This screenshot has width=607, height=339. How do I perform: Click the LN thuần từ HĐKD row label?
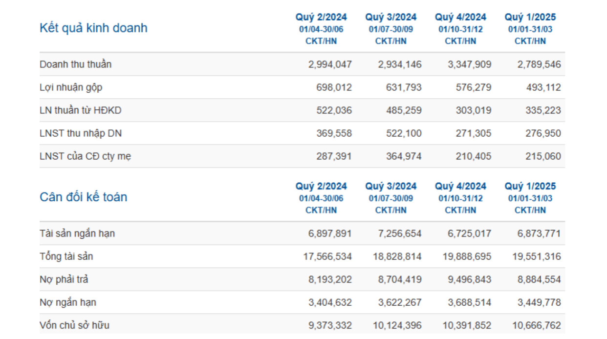coord(80,111)
